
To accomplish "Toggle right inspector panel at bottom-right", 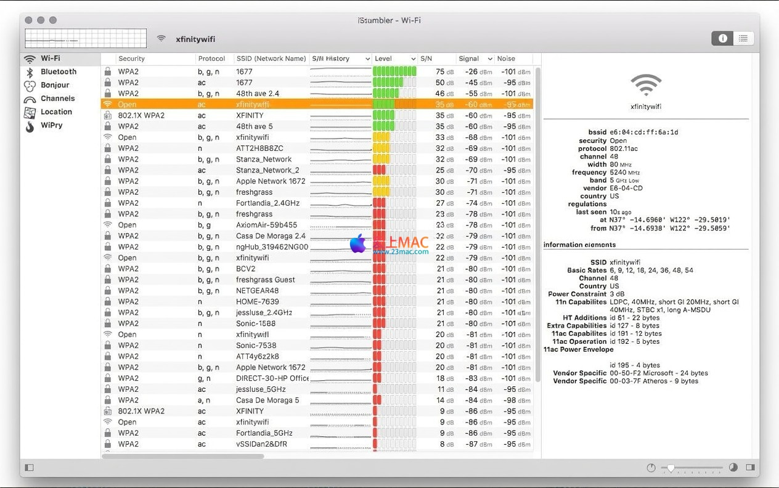I will click(750, 468).
